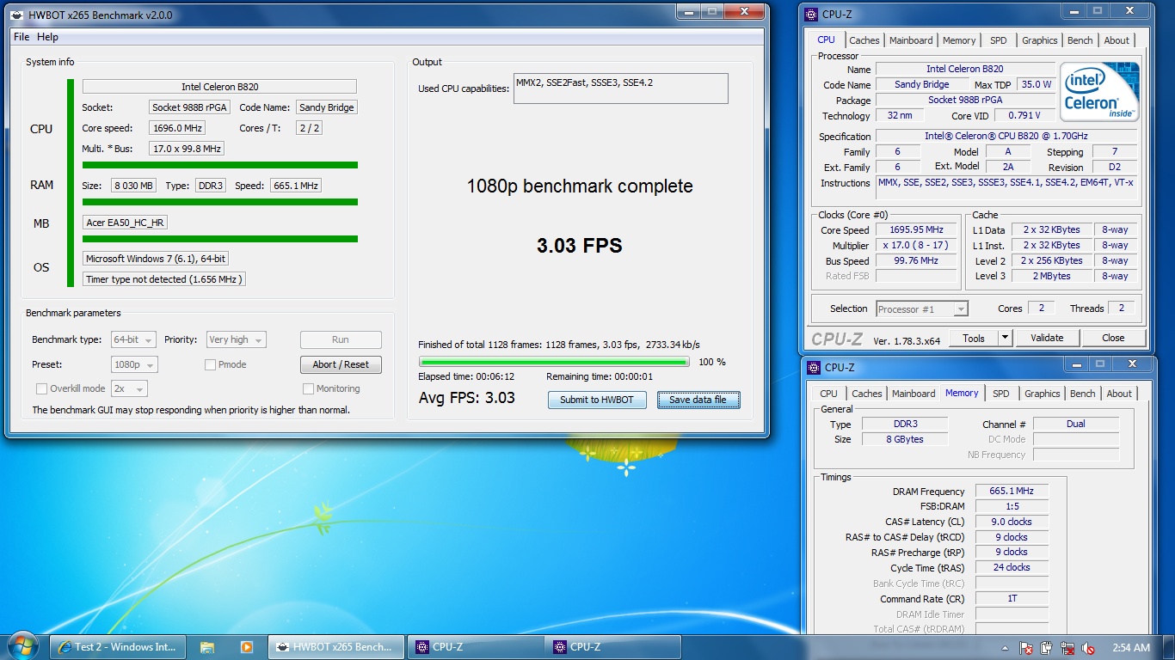Viewport: 1175px width, 660px height.
Task: Open the Benchmark type 64-bit dropdown
Action: point(134,339)
